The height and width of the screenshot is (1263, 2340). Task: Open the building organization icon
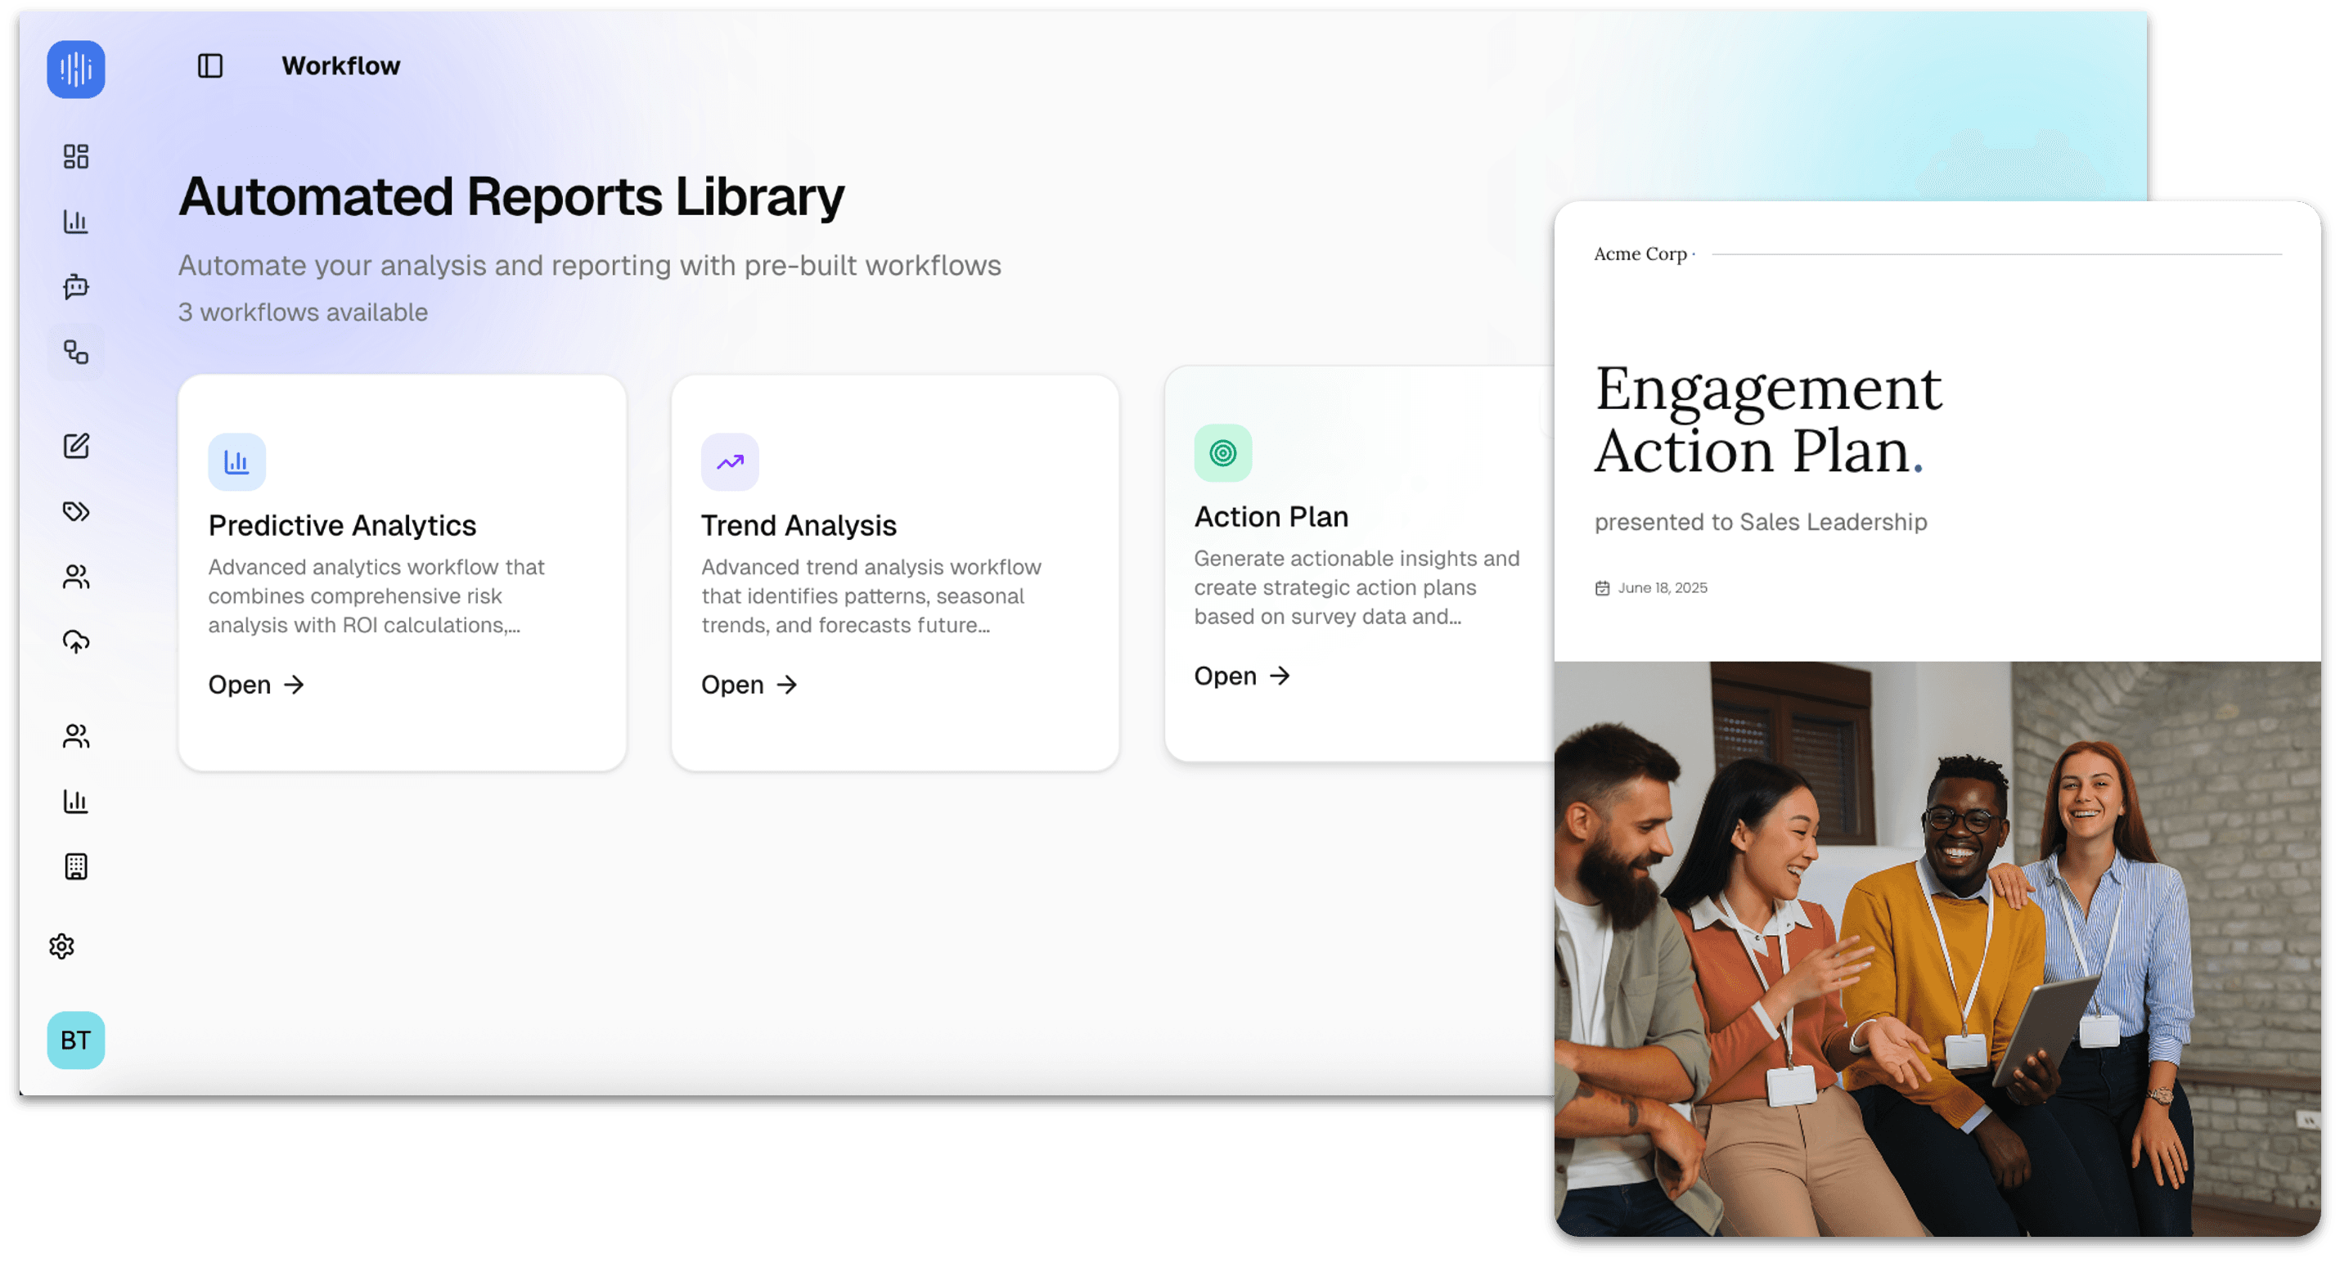click(75, 866)
